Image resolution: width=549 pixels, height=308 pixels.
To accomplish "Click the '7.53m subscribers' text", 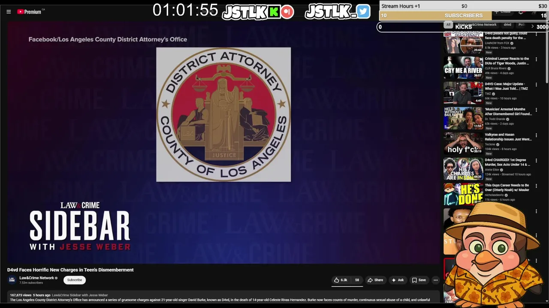I will tap(31, 283).
